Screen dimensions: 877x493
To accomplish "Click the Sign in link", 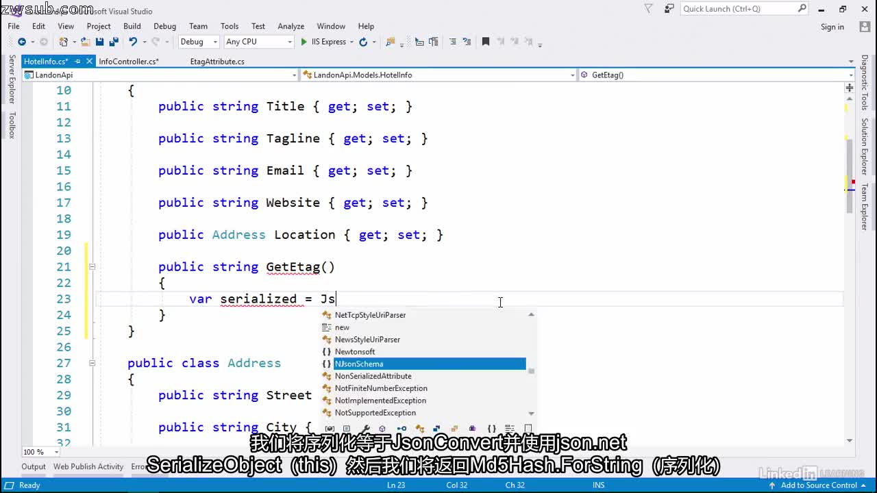I will pyautogui.click(x=832, y=27).
